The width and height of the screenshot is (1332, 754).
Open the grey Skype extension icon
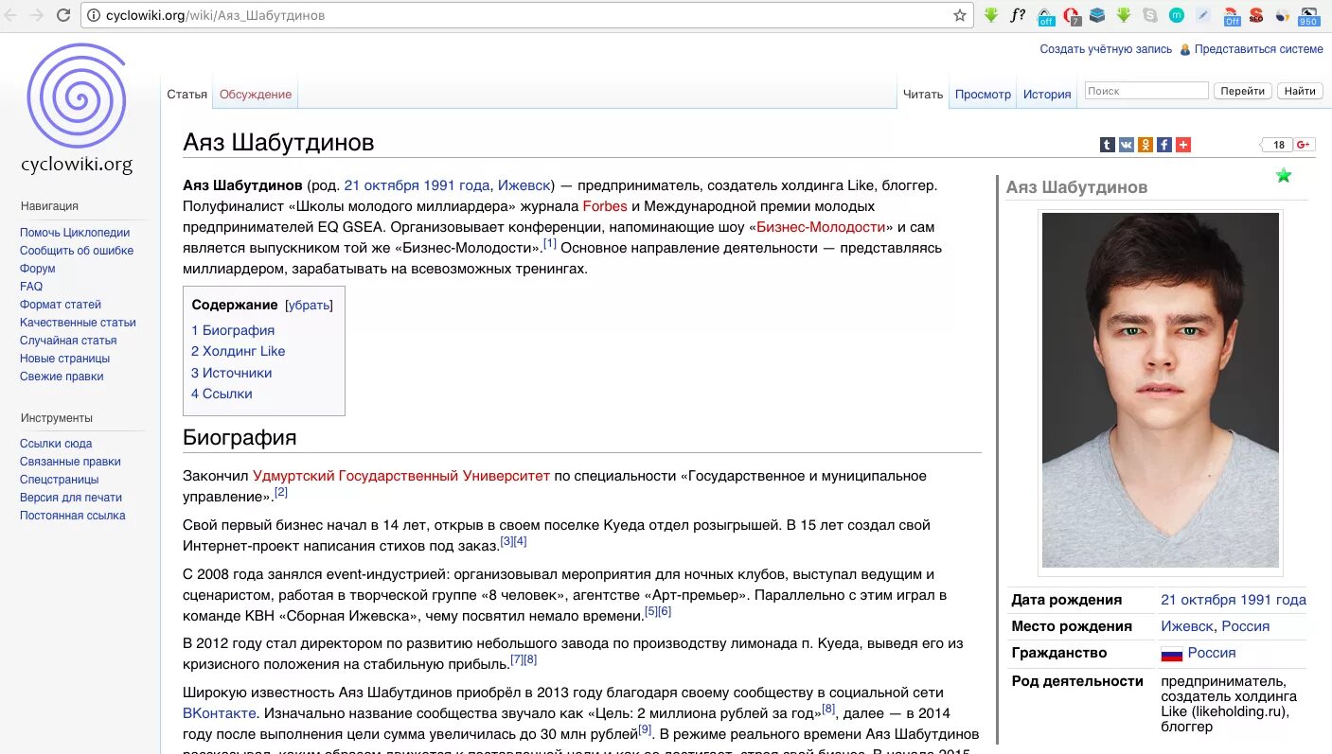pyautogui.click(x=1150, y=15)
